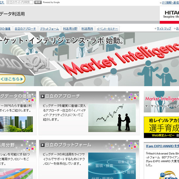Screen dimensions: 179x179
Task: Open the 日立のアプローチ nav tab
Action: (x=25, y=29)
